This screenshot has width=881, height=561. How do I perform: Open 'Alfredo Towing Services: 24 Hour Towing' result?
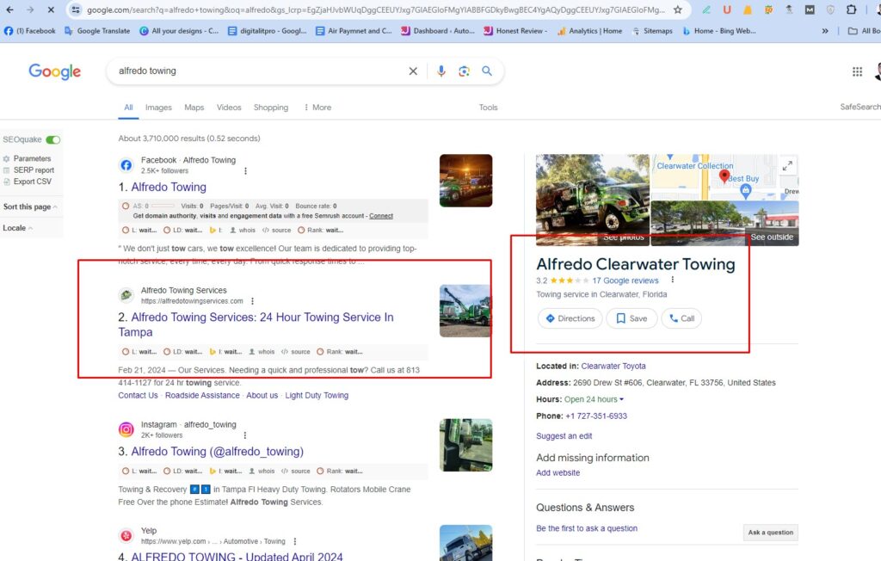[256, 324]
